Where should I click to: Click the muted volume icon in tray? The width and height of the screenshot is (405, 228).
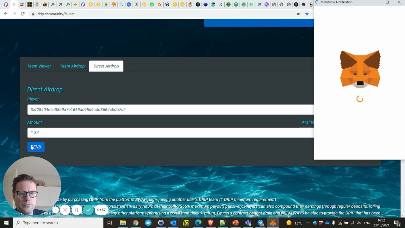click(359, 223)
